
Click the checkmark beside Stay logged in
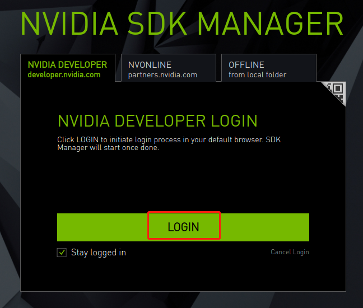(62, 253)
